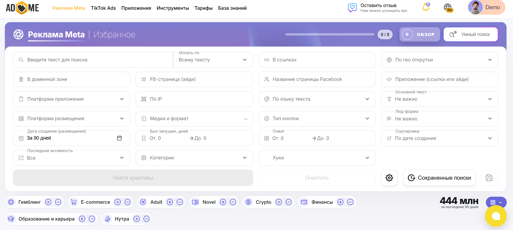The width and height of the screenshot is (513, 230).
Task: Open the TikTok Ads menu item
Action: pos(103,8)
